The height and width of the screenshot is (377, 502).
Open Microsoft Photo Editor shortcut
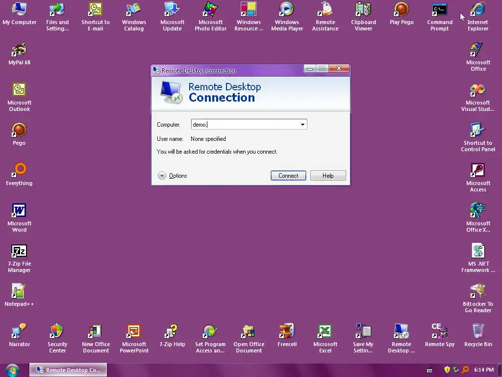click(210, 17)
